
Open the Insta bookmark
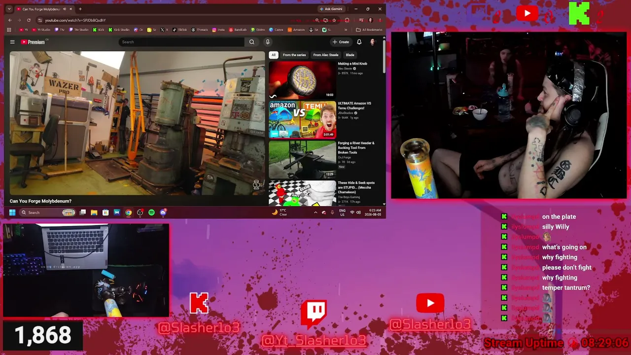tap(218, 30)
